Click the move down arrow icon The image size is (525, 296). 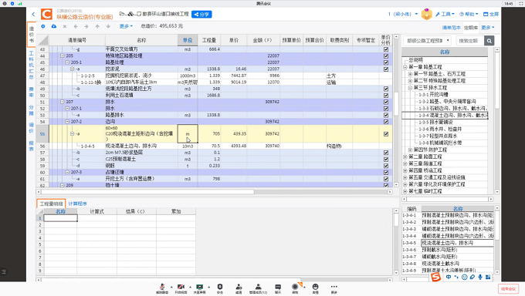tap(108, 26)
